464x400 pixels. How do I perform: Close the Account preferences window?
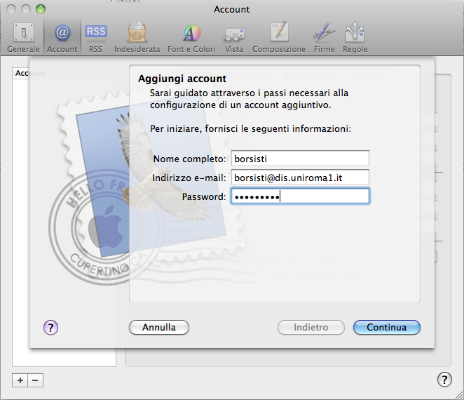(x=11, y=10)
